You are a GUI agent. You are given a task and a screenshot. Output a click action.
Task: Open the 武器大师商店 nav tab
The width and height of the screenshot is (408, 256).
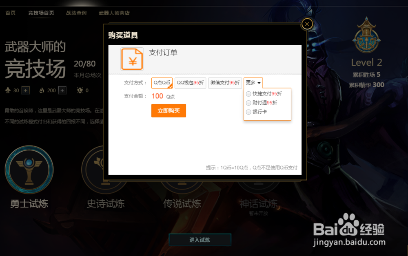click(114, 13)
